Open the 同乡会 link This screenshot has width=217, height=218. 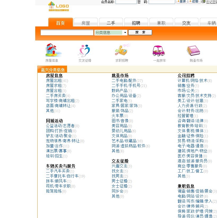coord(118,191)
